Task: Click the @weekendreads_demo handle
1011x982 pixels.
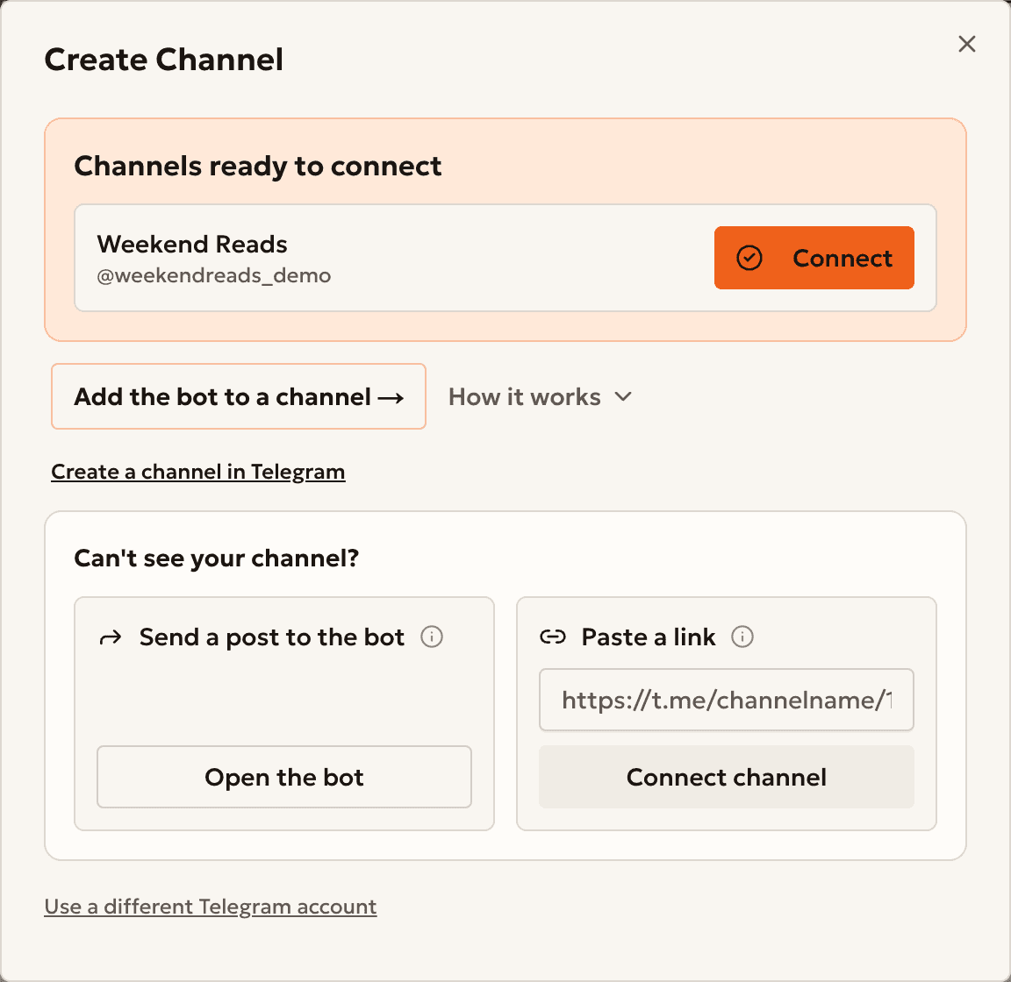Action: [214, 276]
